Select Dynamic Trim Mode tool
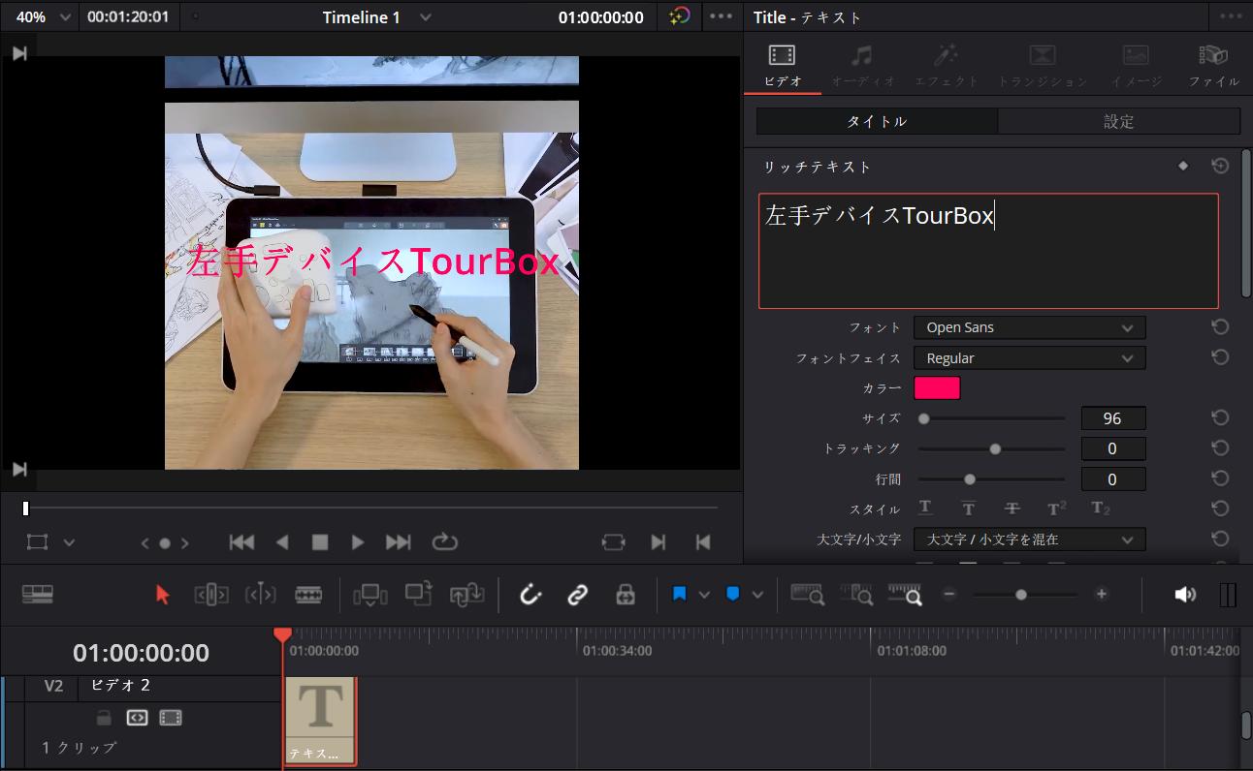Image resolution: width=1253 pixels, height=771 pixels. pyautogui.click(x=260, y=595)
